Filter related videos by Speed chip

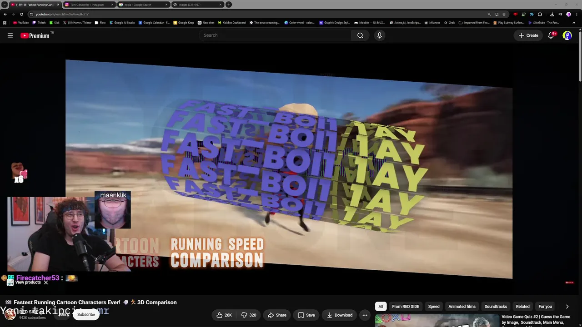point(434,307)
